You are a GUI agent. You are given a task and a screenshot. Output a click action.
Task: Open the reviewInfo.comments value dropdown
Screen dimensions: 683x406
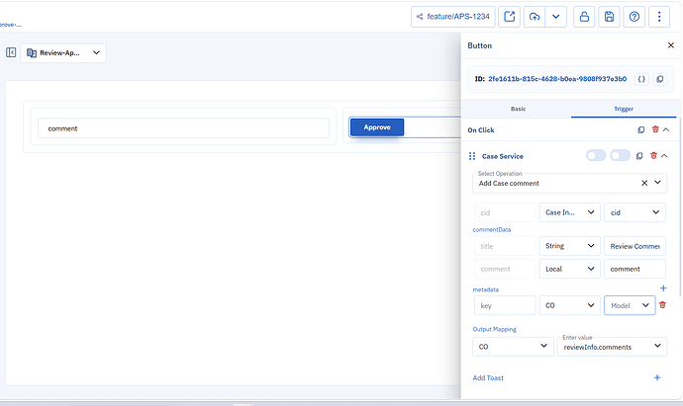612,347
